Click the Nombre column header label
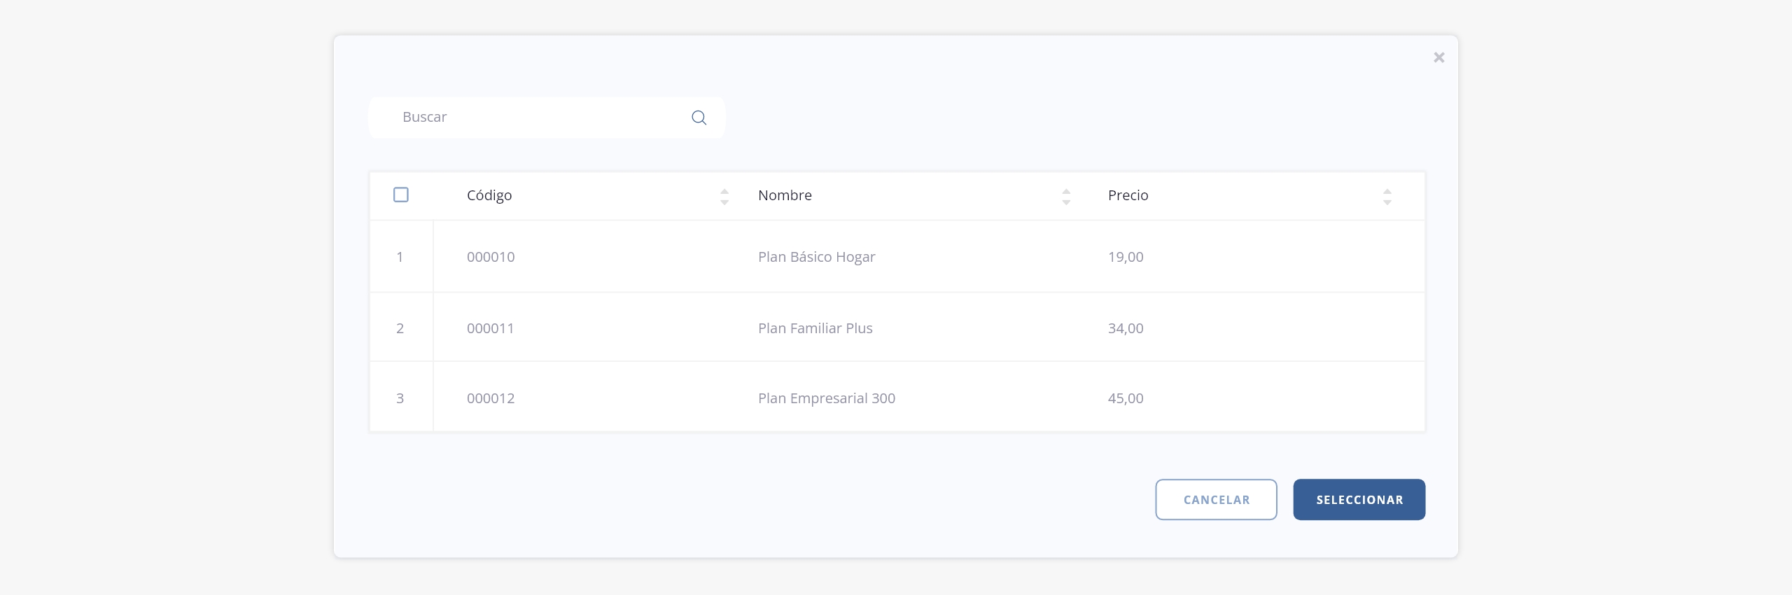The height and width of the screenshot is (595, 1792). click(785, 195)
